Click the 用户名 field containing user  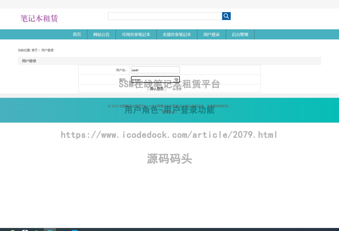(155, 70)
